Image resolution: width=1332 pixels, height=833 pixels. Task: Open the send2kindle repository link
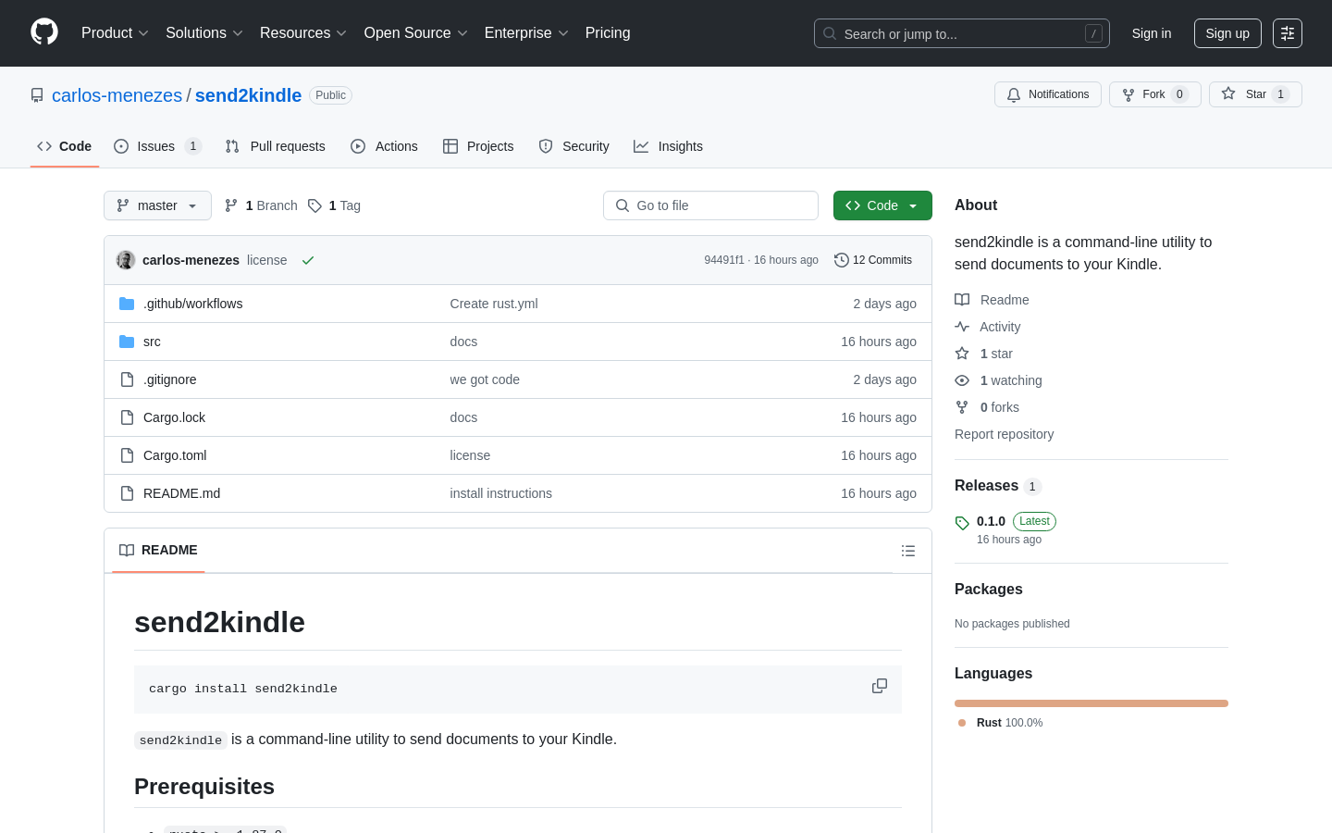[x=248, y=95]
